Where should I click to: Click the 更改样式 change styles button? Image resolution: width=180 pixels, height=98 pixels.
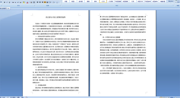pyautogui.click(x=171, y=1)
